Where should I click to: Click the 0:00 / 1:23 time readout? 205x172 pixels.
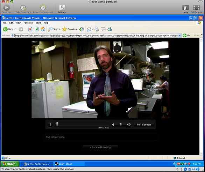[104, 128]
